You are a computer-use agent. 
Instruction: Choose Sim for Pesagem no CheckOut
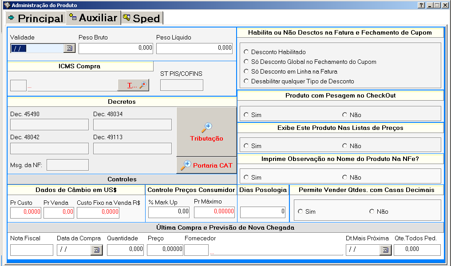246,115
